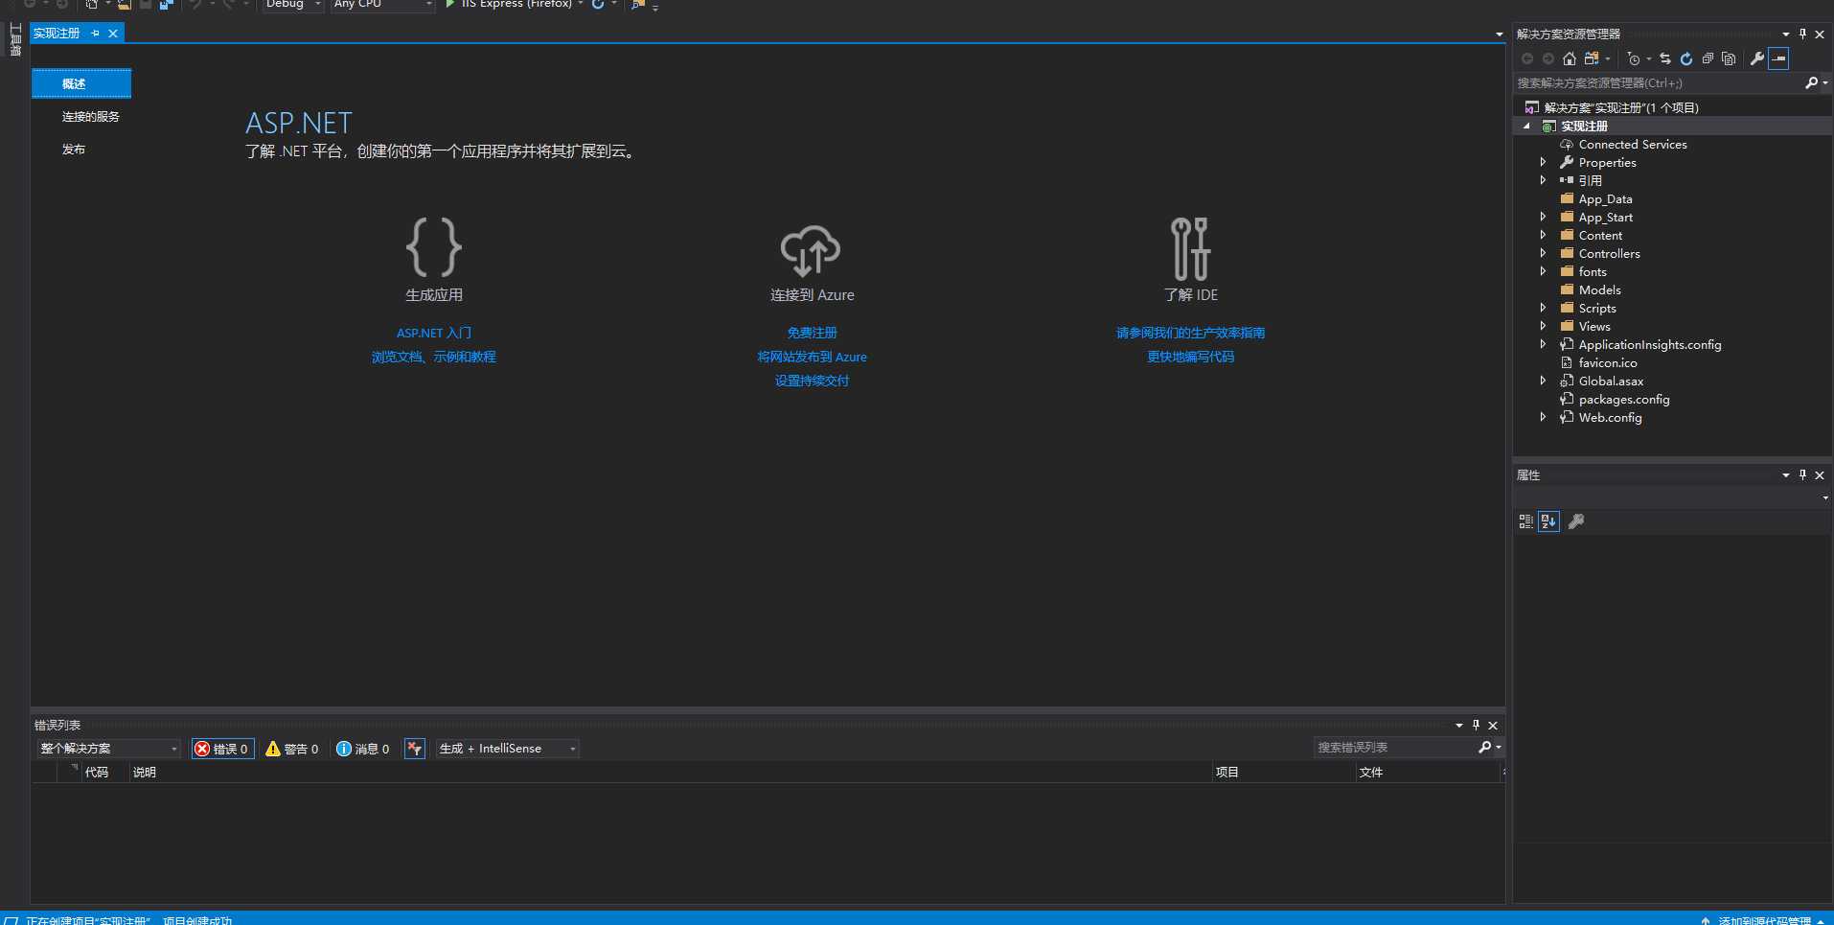The height and width of the screenshot is (925, 1834).
Task: Open the 将网站发布到 Azure link
Action: pyautogui.click(x=813, y=357)
